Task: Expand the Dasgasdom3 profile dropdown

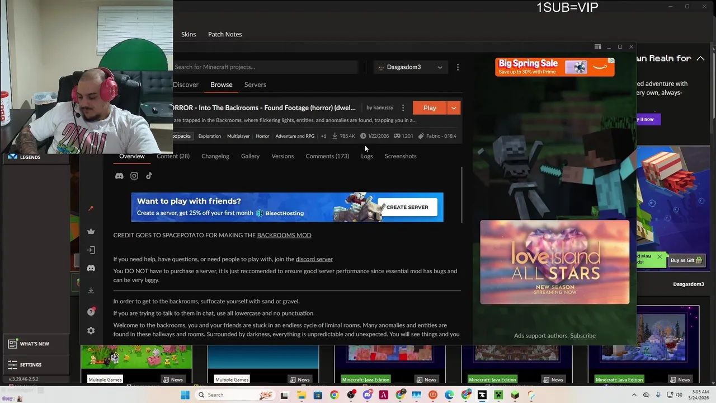Action: pyautogui.click(x=440, y=67)
